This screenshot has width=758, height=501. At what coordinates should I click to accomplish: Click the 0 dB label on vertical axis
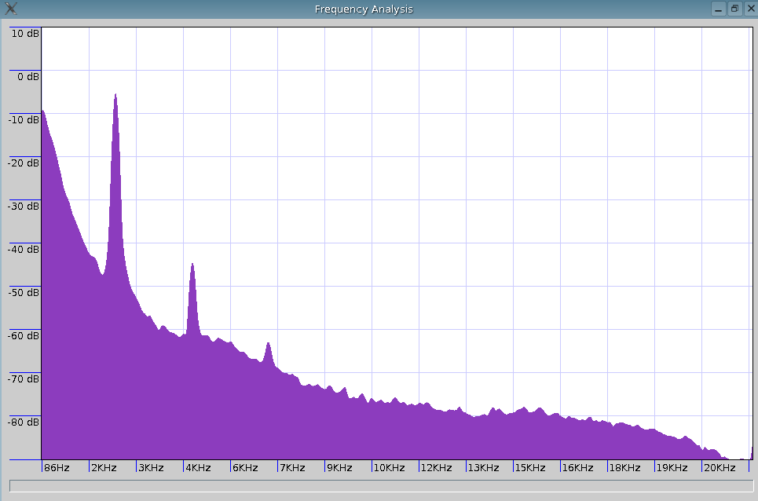point(27,77)
